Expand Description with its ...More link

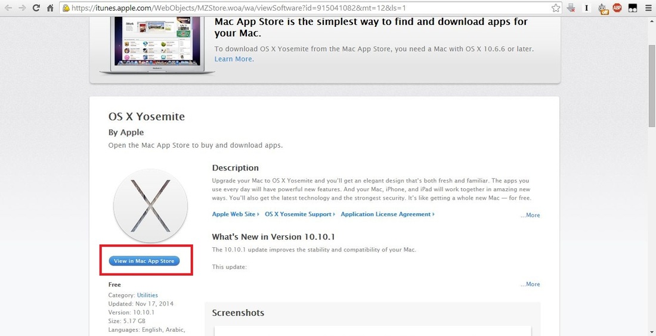pos(530,215)
